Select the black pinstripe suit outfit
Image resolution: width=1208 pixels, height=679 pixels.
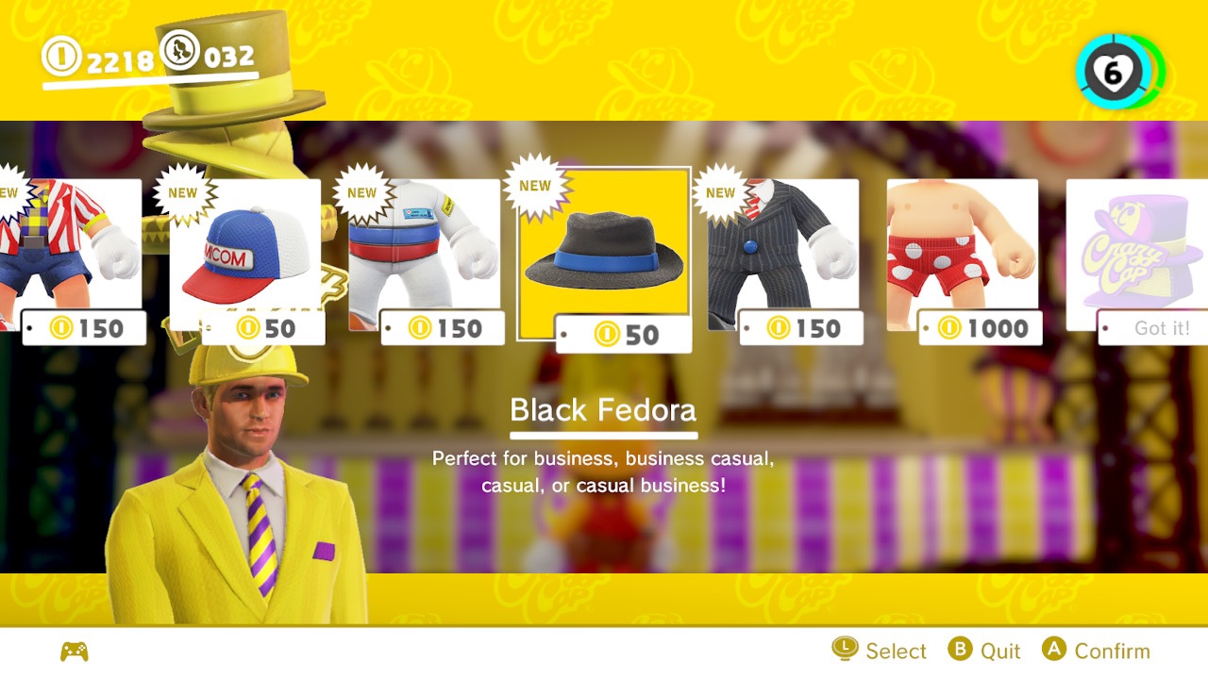(x=783, y=255)
